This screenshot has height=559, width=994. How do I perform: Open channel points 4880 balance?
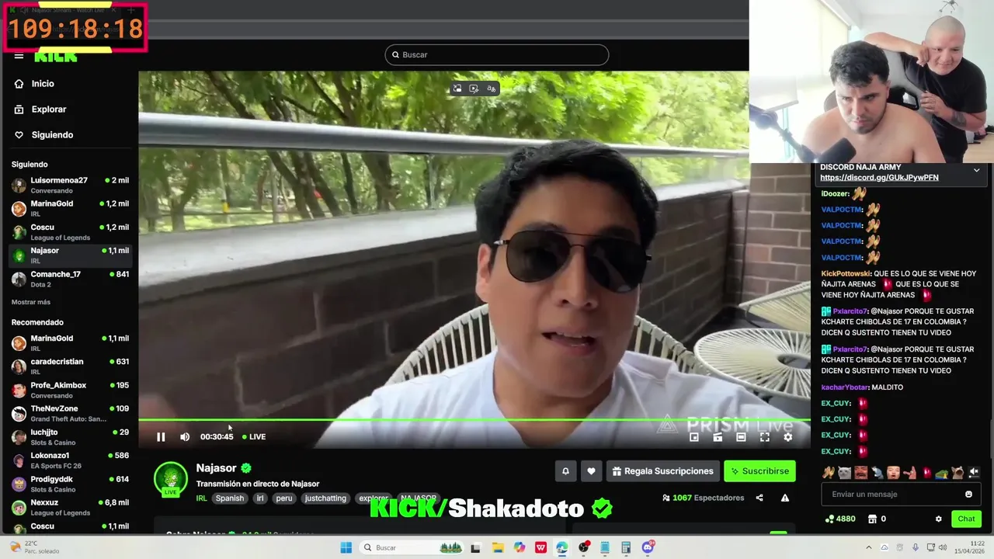(839, 519)
